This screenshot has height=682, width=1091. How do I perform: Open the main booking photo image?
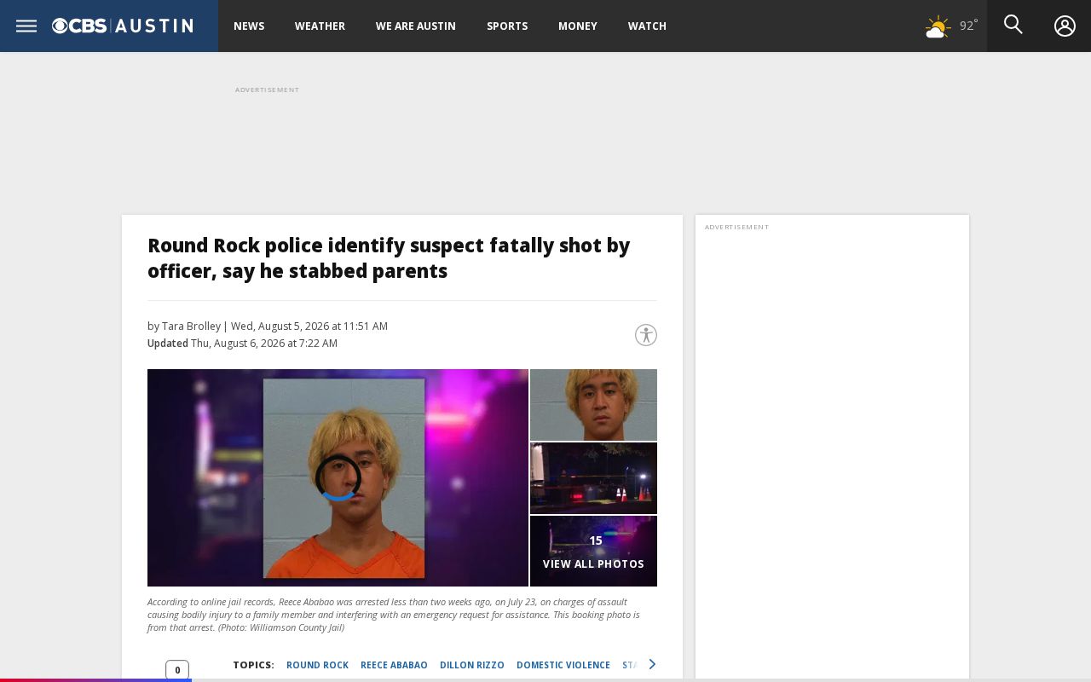(x=338, y=477)
